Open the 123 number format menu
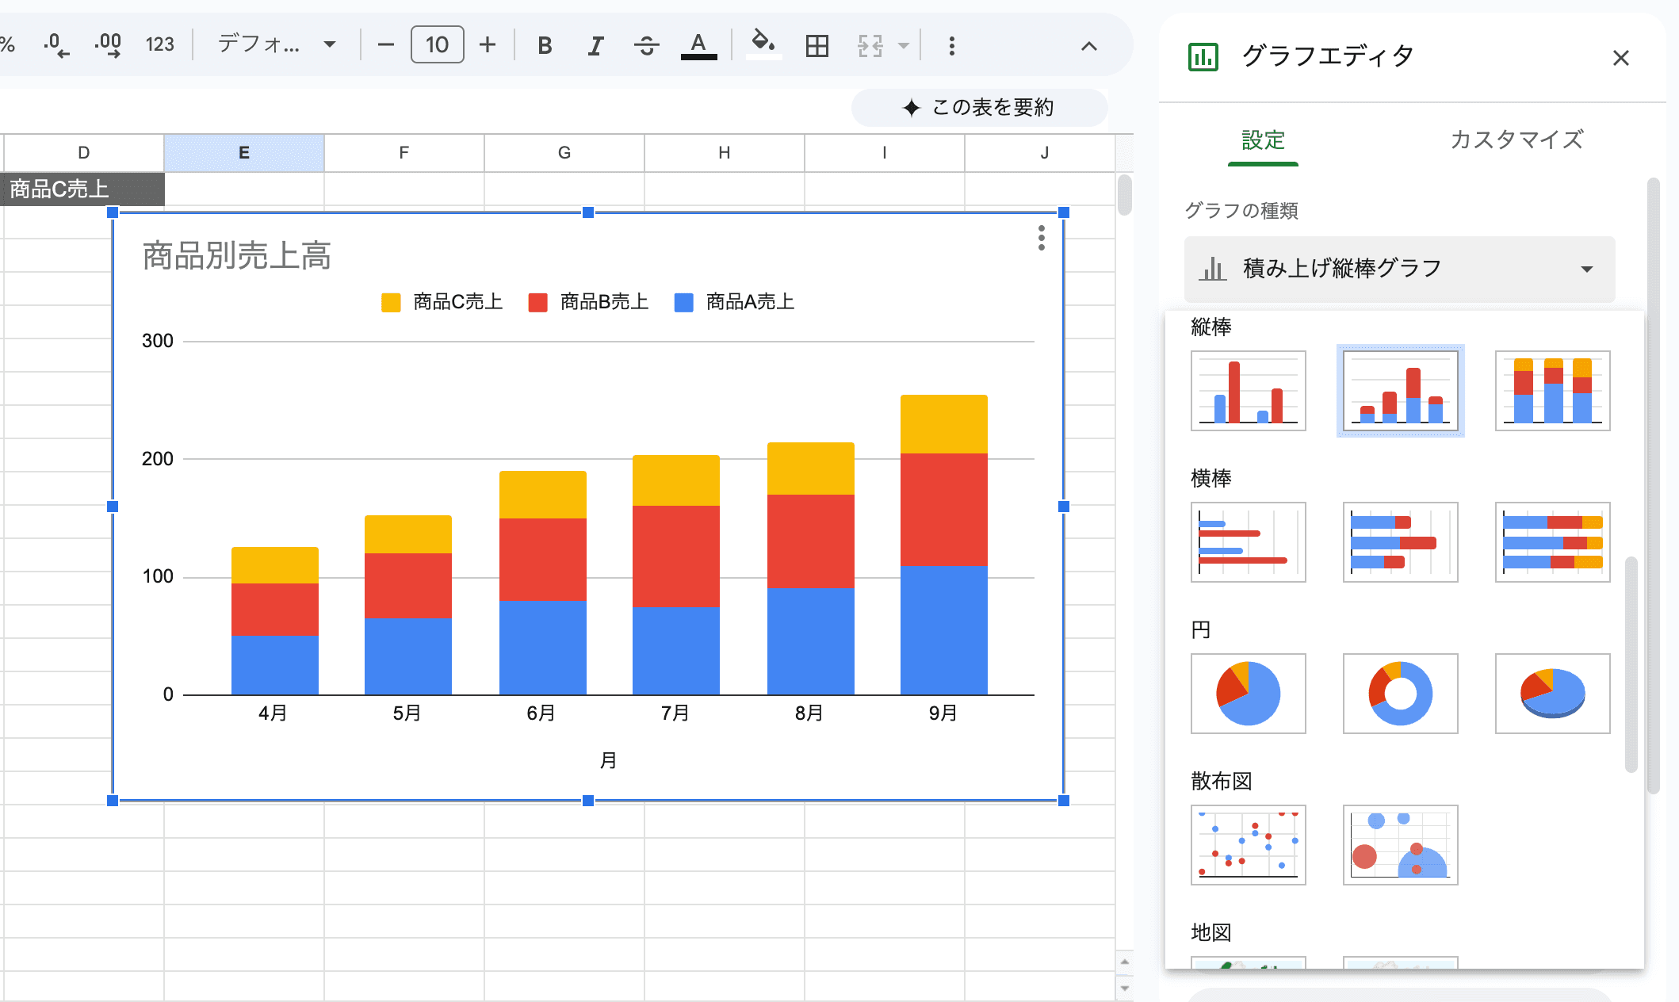Image resolution: width=1679 pixels, height=1002 pixels. [x=159, y=44]
